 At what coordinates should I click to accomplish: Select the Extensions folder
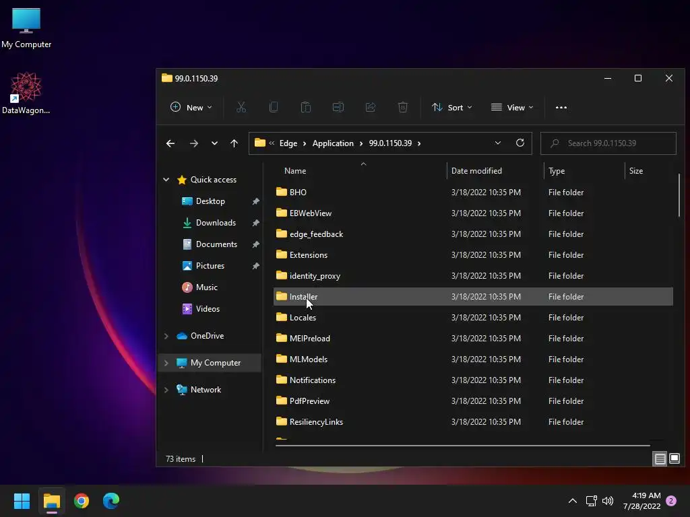point(473,255)
